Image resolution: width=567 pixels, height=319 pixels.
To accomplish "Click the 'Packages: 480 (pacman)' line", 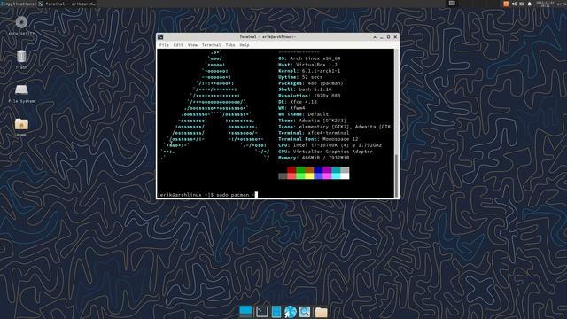I will pyautogui.click(x=311, y=83).
